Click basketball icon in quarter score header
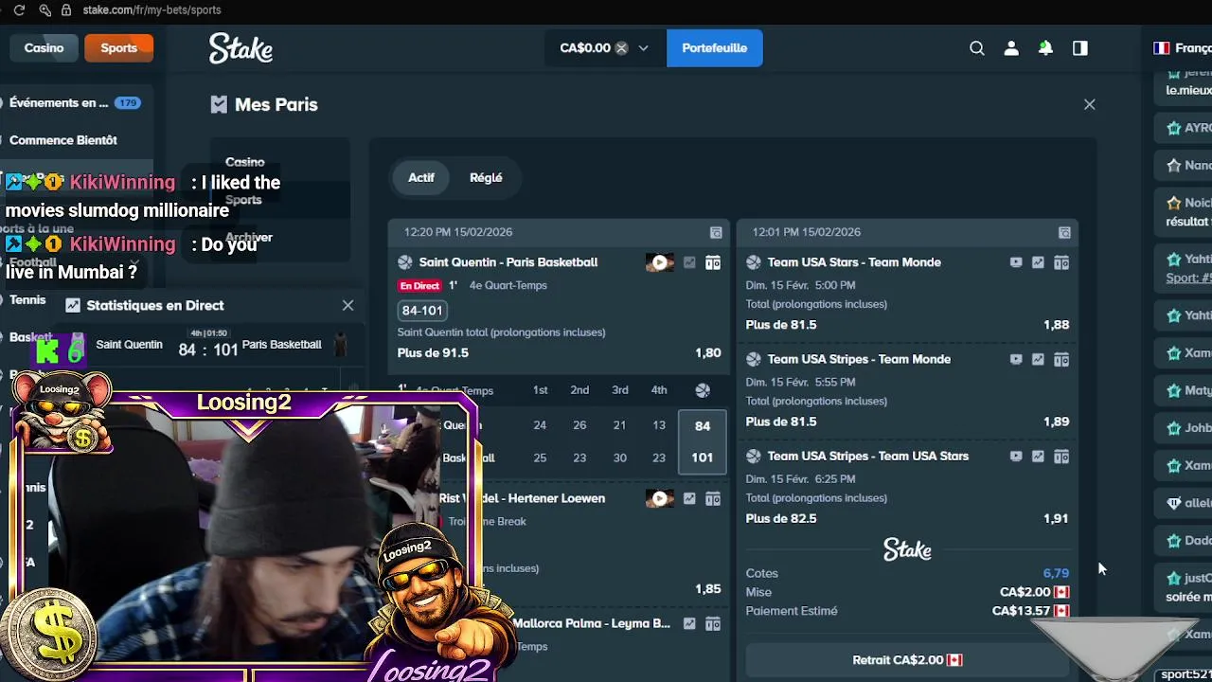Viewport: 1212px width, 682px height. (x=703, y=390)
